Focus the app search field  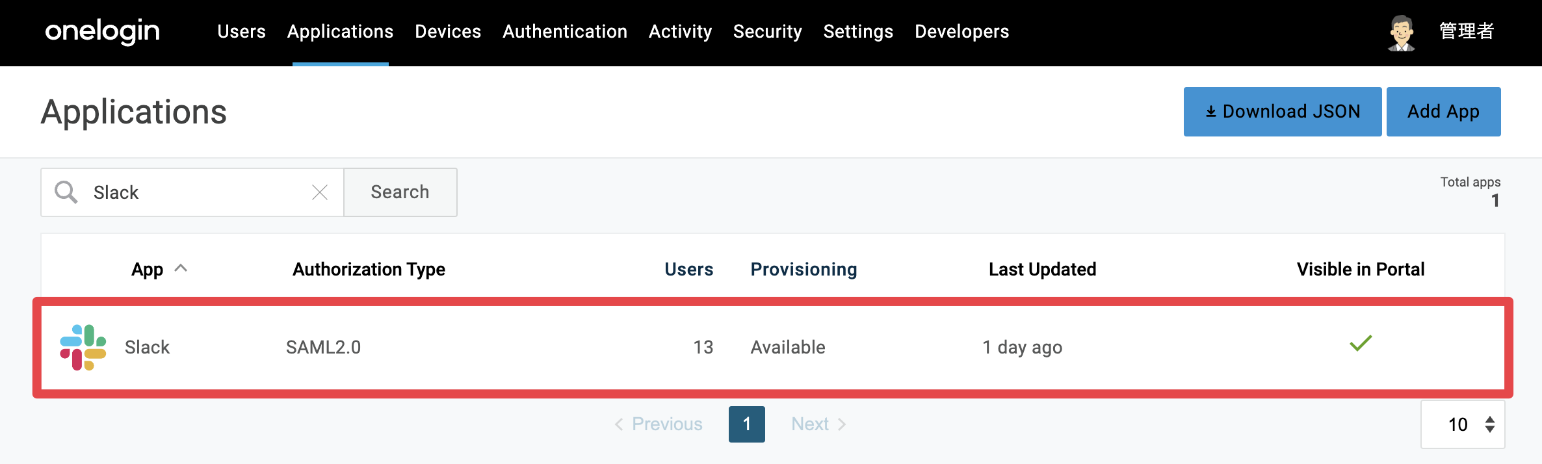(192, 192)
